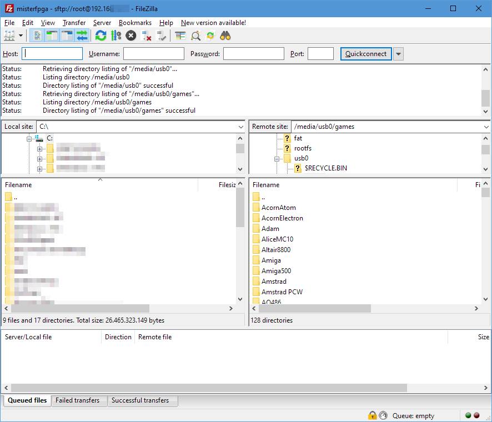Open the File menu
The image size is (492, 422).
click(9, 23)
